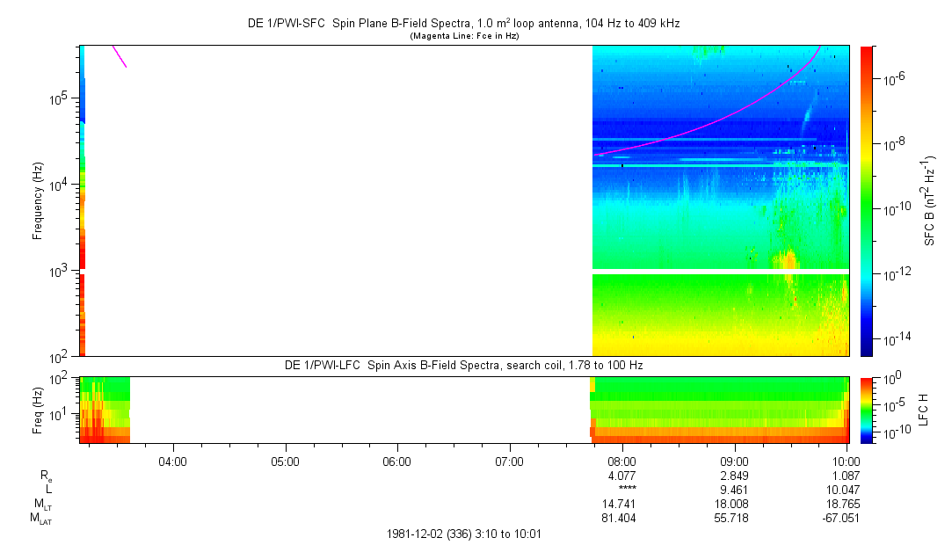Screen dimensions: 952x545
Task: Select the 04:00 time axis tick label
Action: [x=173, y=461]
